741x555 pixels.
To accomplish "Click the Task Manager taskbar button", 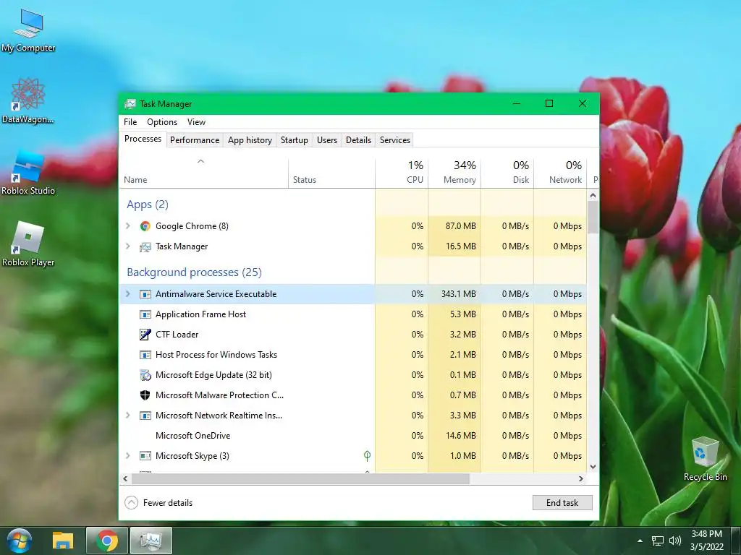I will click(151, 541).
